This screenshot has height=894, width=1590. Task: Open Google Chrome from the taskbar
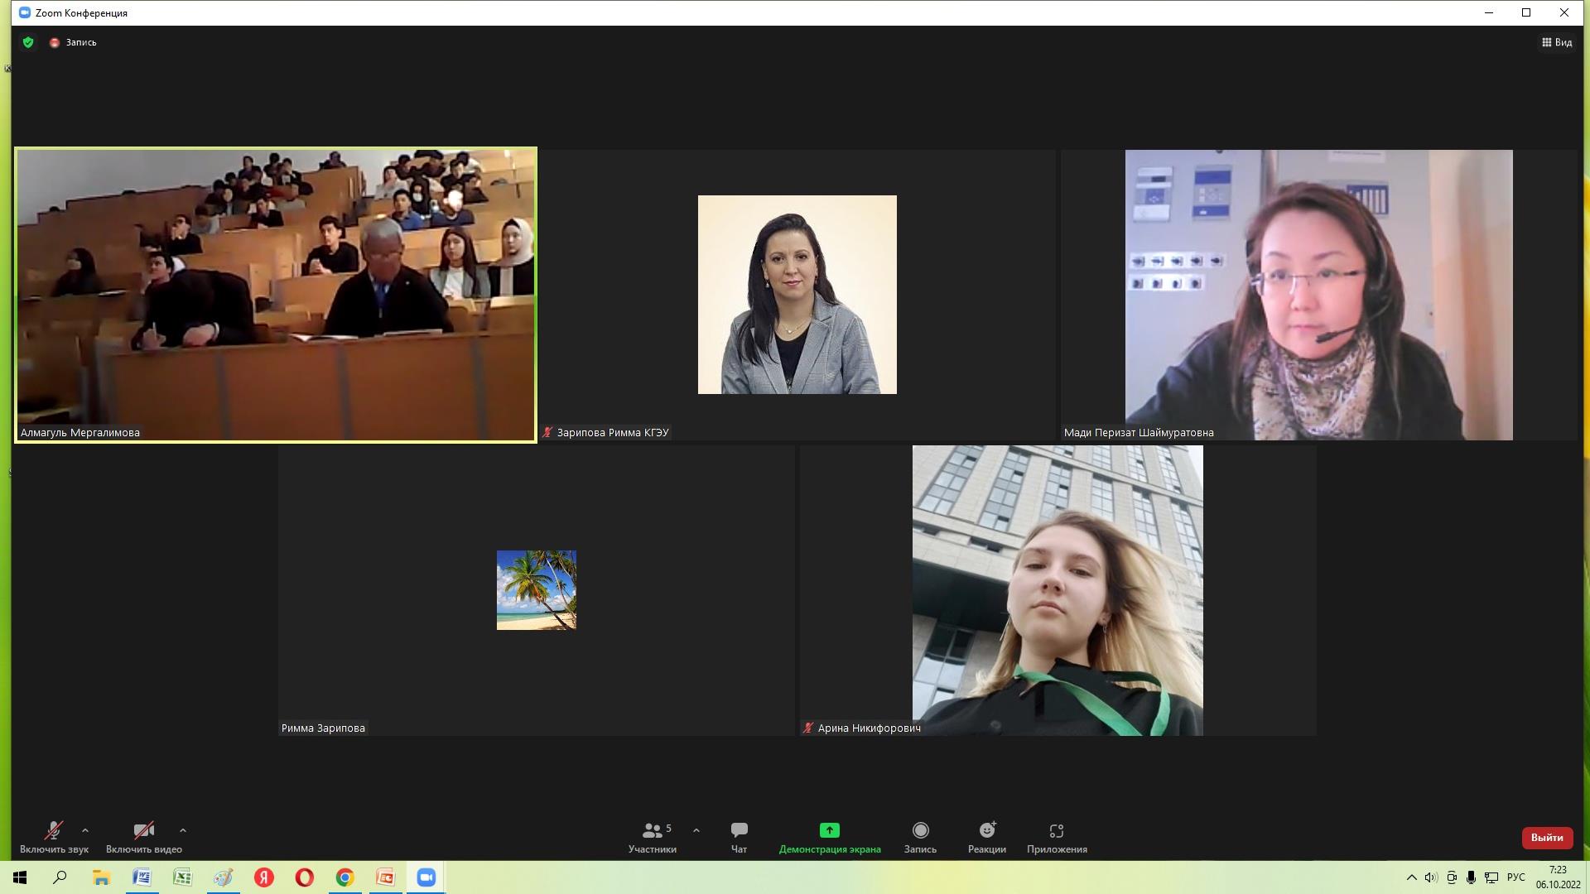[344, 877]
